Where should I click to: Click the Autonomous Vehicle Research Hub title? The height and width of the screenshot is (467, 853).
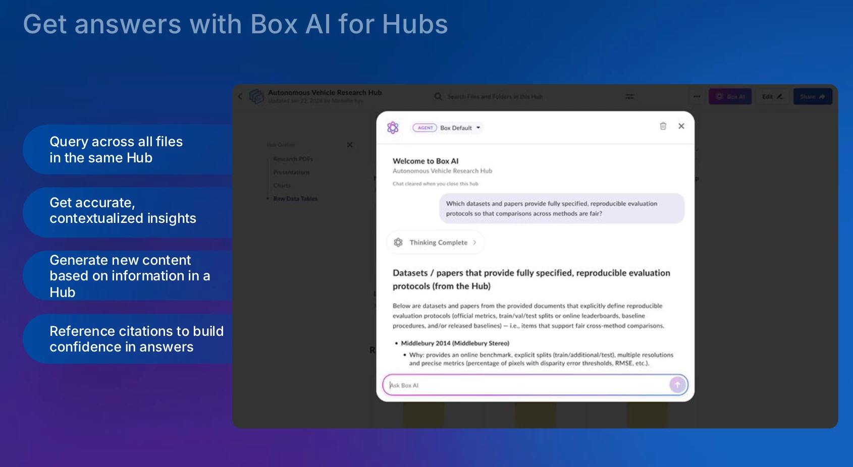click(325, 93)
